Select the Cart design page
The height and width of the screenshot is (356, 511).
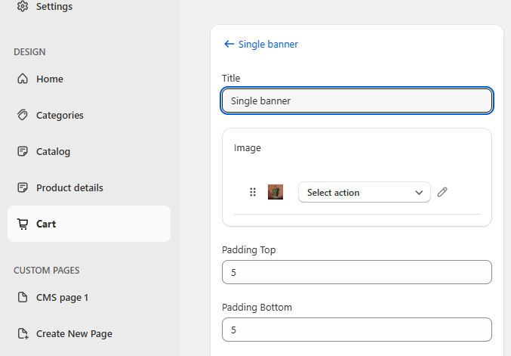point(89,224)
